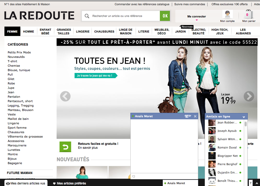260x186 pixels.
Task: Click Suivre mes commandes link
Action: point(190,4)
